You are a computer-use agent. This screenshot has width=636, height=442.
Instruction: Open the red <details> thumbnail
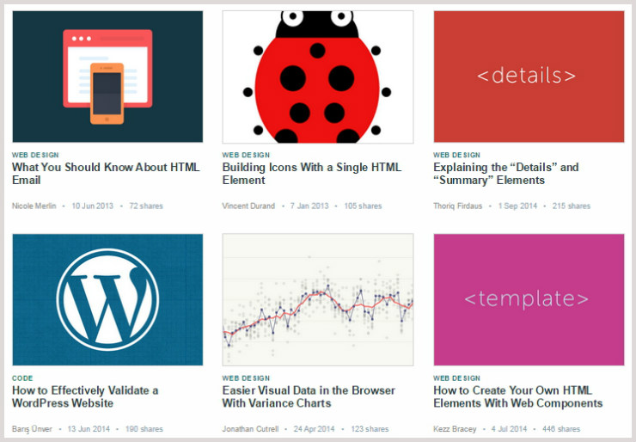pyautogui.click(x=529, y=77)
